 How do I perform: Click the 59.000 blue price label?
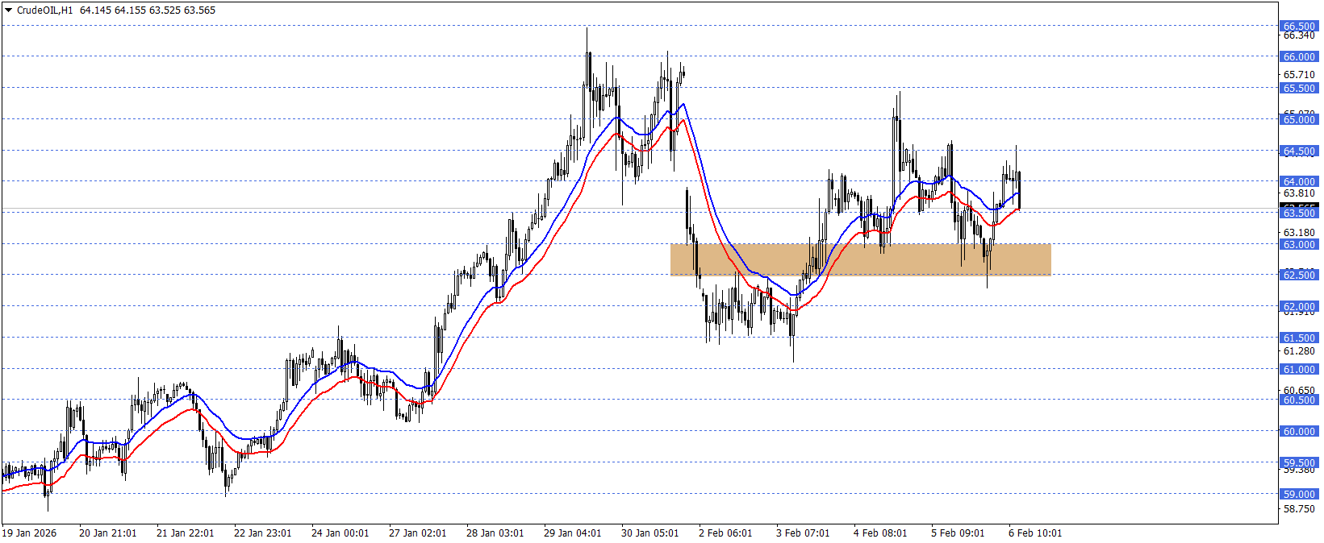pyautogui.click(x=1299, y=494)
